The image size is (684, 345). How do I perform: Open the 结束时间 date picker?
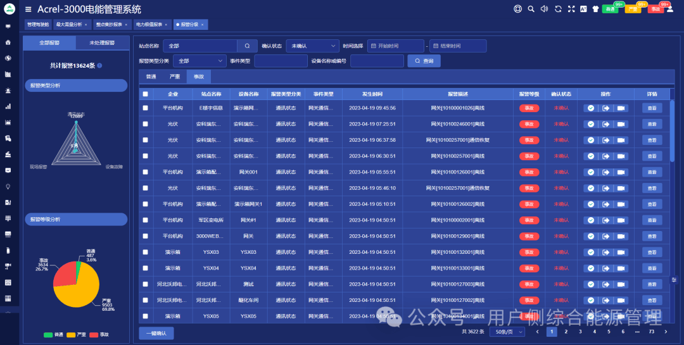point(458,46)
